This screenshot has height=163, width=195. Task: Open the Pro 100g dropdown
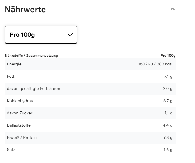[41, 35]
